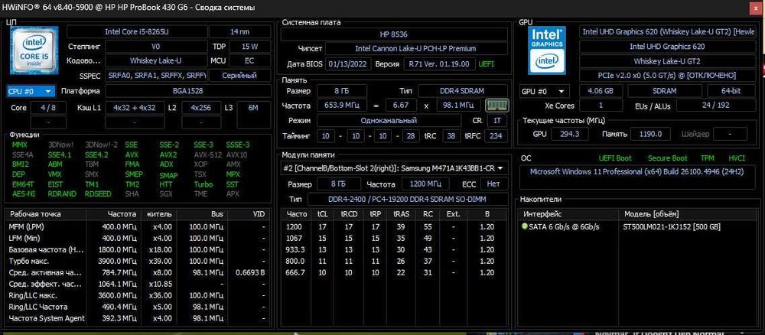Select the Intel Core i5-8265U name field
The image size is (765, 335).
(136, 31)
